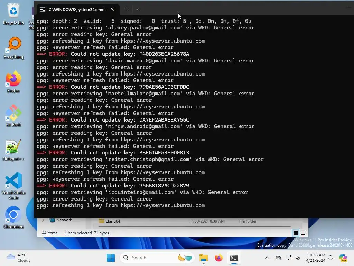The height and width of the screenshot is (266, 354).
Task: Click the error line for key BBE514E53E0D0813
Action: [113, 153]
